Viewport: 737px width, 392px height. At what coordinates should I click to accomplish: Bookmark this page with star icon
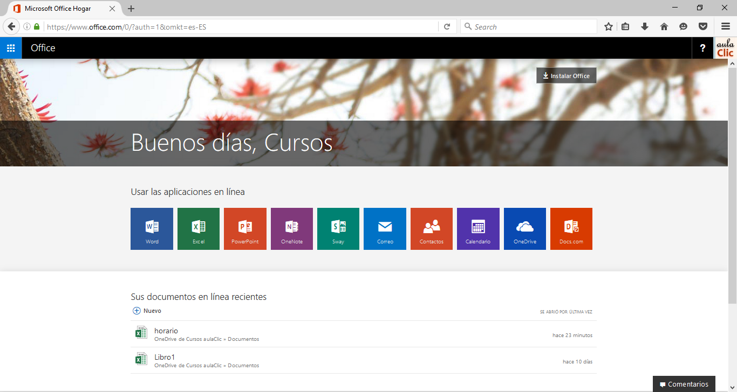pyautogui.click(x=609, y=26)
